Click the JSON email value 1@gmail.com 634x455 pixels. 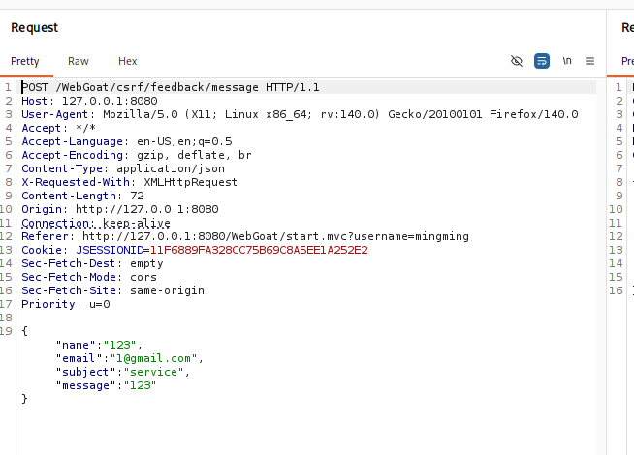tap(153, 358)
